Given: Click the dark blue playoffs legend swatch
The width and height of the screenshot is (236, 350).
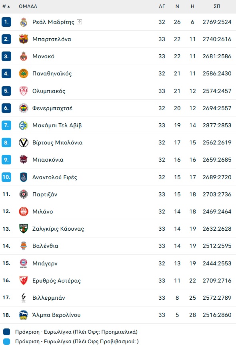Looking at the screenshot, I should tap(7, 332).
